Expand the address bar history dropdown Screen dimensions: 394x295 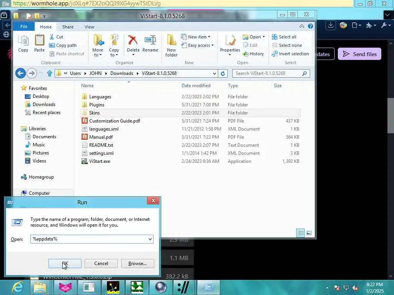(x=214, y=73)
